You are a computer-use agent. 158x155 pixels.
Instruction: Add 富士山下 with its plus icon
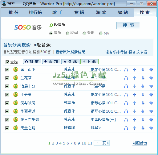coord(134,70)
